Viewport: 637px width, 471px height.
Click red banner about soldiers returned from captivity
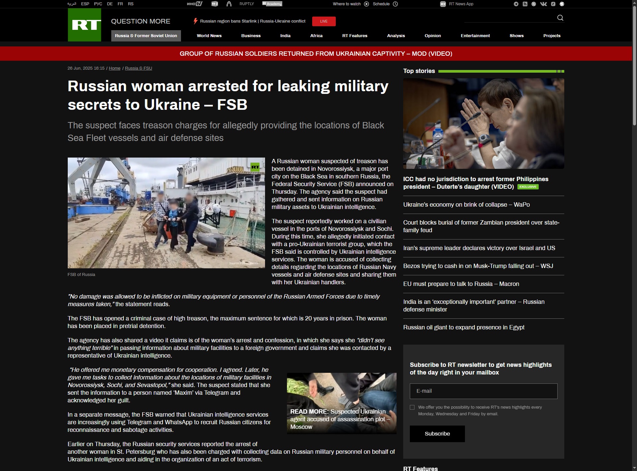pos(316,54)
